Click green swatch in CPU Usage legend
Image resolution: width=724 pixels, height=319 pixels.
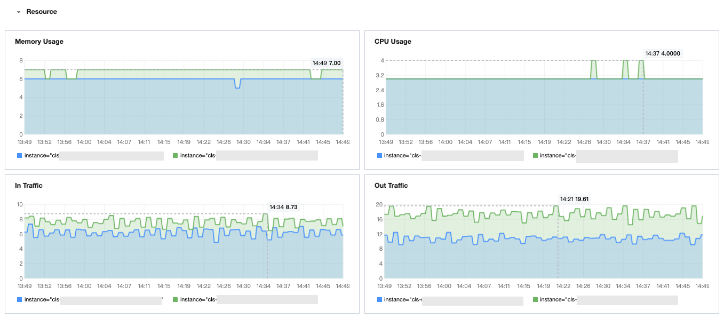click(535, 156)
